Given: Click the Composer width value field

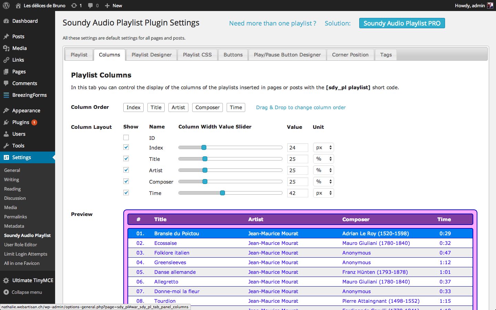Looking at the screenshot, I should click(298, 182).
